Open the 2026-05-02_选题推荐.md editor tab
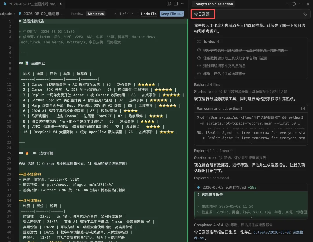Image resolution: width=313 pixels, height=242 pixels. [x=32, y=4]
